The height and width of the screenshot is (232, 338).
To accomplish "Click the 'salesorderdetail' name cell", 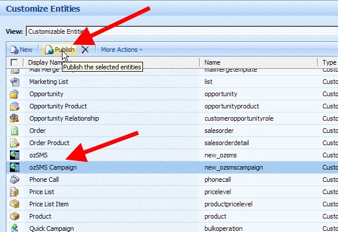I will [x=227, y=143].
